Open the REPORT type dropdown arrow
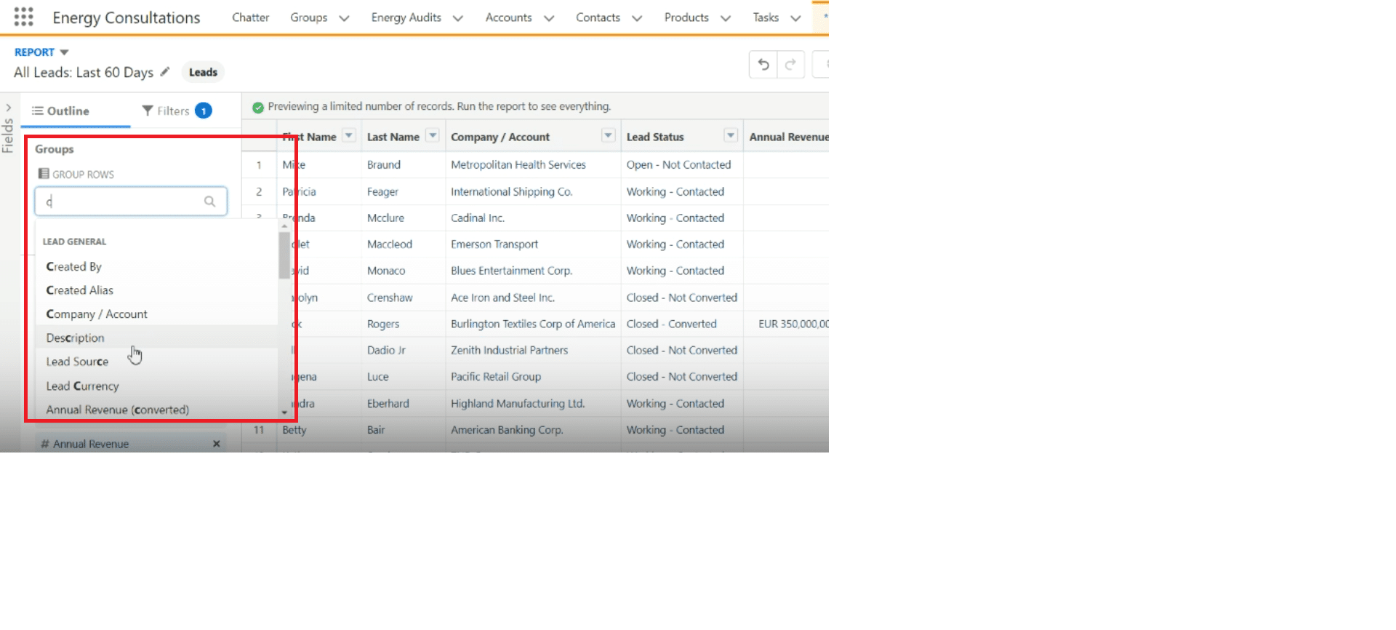1396x630 pixels. 64,52
